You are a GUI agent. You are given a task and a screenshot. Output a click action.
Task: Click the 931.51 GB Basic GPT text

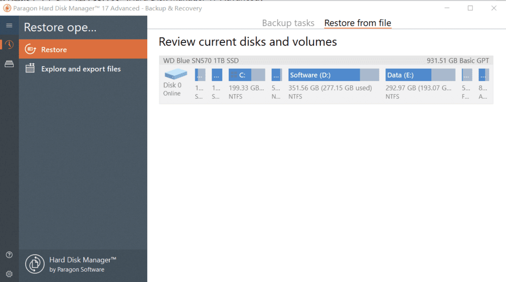458,61
